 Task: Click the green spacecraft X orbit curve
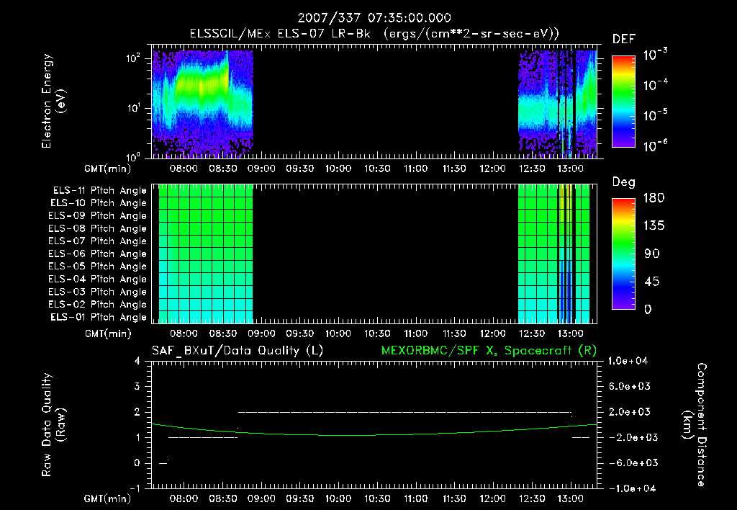click(374, 434)
